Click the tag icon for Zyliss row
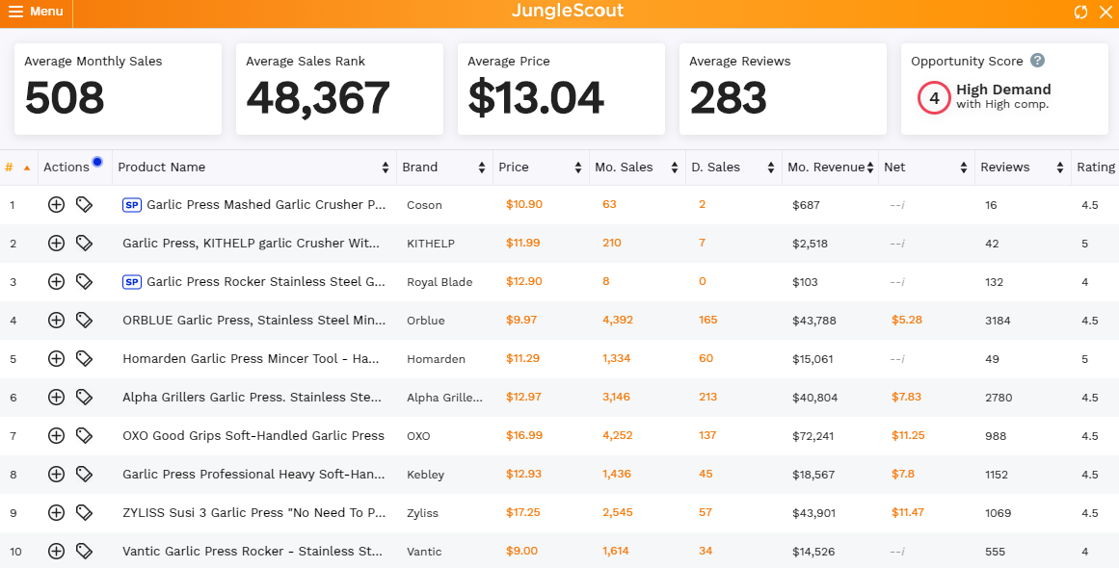Image resolution: width=1119 pixels, height=568 pixels. (x=84, y=513)
